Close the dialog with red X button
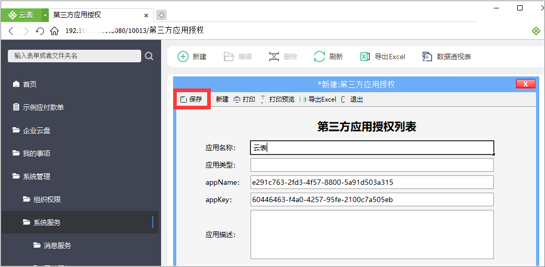Image resolution: width=545 pixels, height=267 pixels. click(526, 84)
